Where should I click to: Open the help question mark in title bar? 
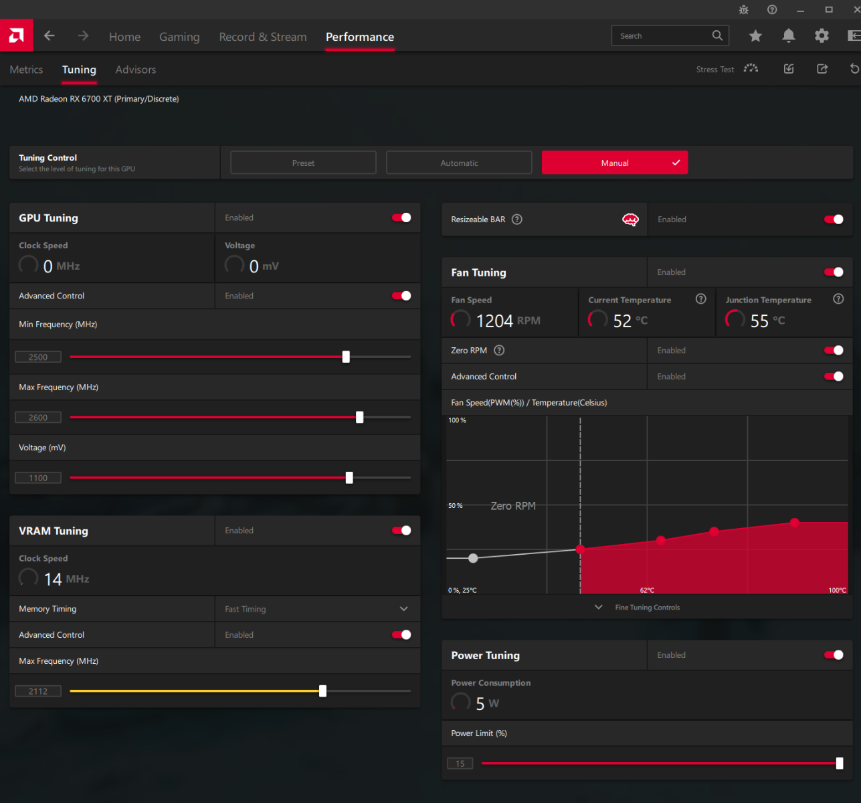point(772,9)
